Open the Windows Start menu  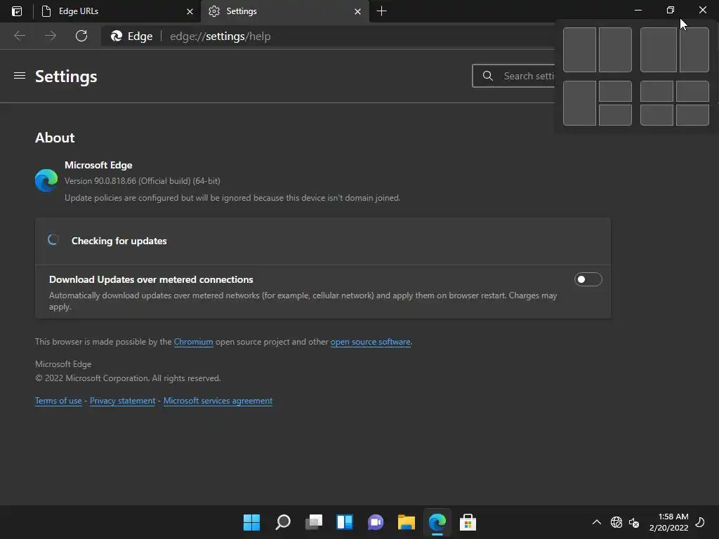coord(251,522)
